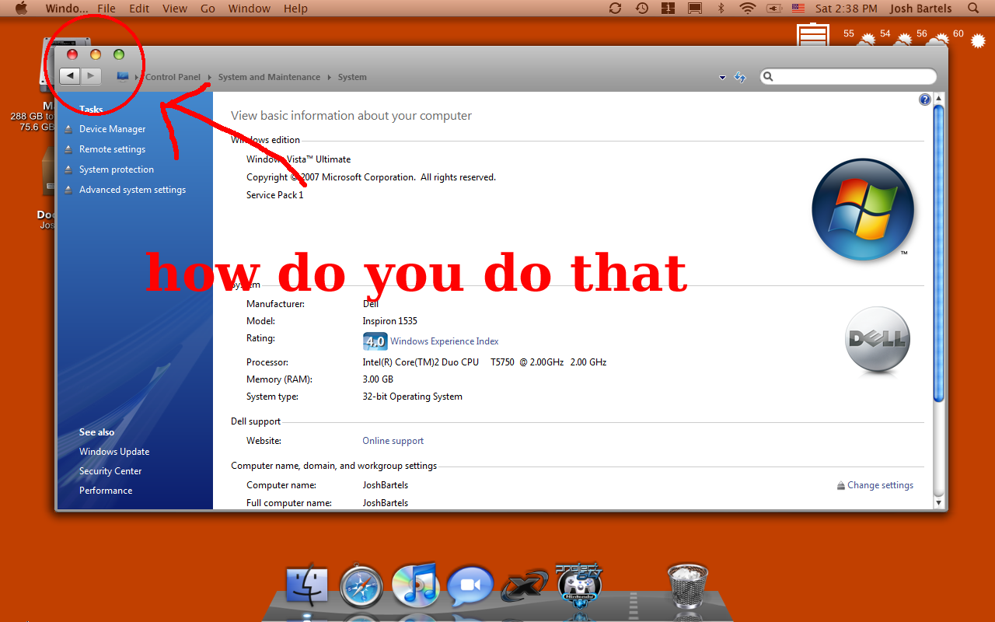Viewport: 995px width, 622px height.
Task: Open Advanced system settings
Action: (132, 190)
